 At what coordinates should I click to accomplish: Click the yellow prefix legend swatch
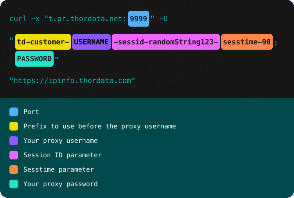tap(14, 126)
